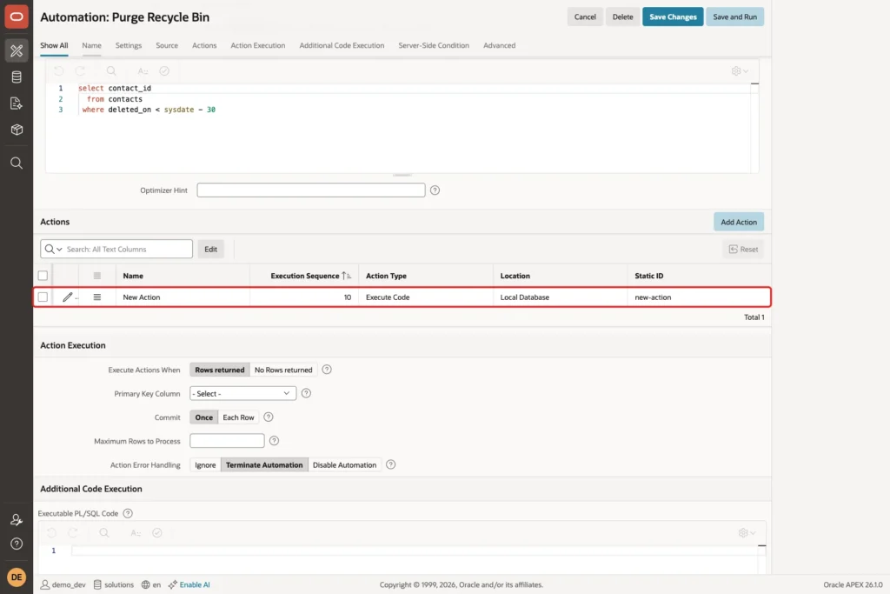Click Delete automation button

pos(622,17)
